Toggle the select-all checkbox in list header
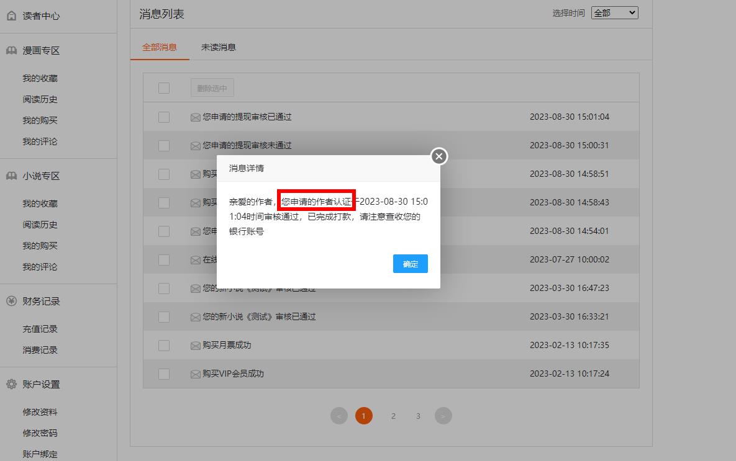 [164, 88]
